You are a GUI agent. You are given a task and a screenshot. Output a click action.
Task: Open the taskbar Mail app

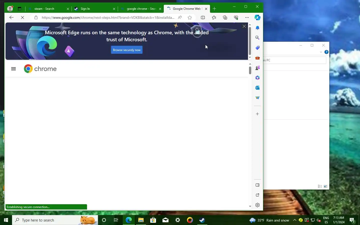165,220
